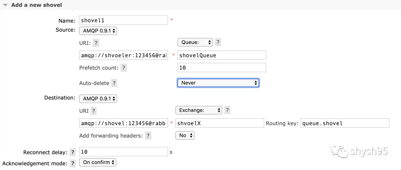401x170 pixels.
Task: Open help for the Source Queue selector
Action: click(x=218, y=42)
